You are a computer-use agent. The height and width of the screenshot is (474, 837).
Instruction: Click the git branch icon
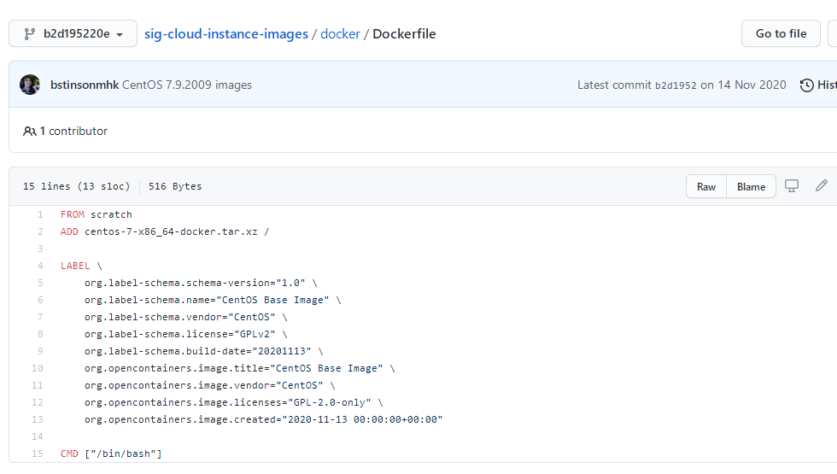coord(29,34)
